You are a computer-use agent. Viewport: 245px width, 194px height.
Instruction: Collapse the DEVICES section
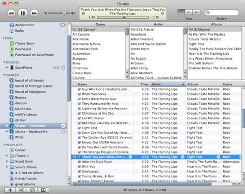pyautogui.click(x=4, y=62)
